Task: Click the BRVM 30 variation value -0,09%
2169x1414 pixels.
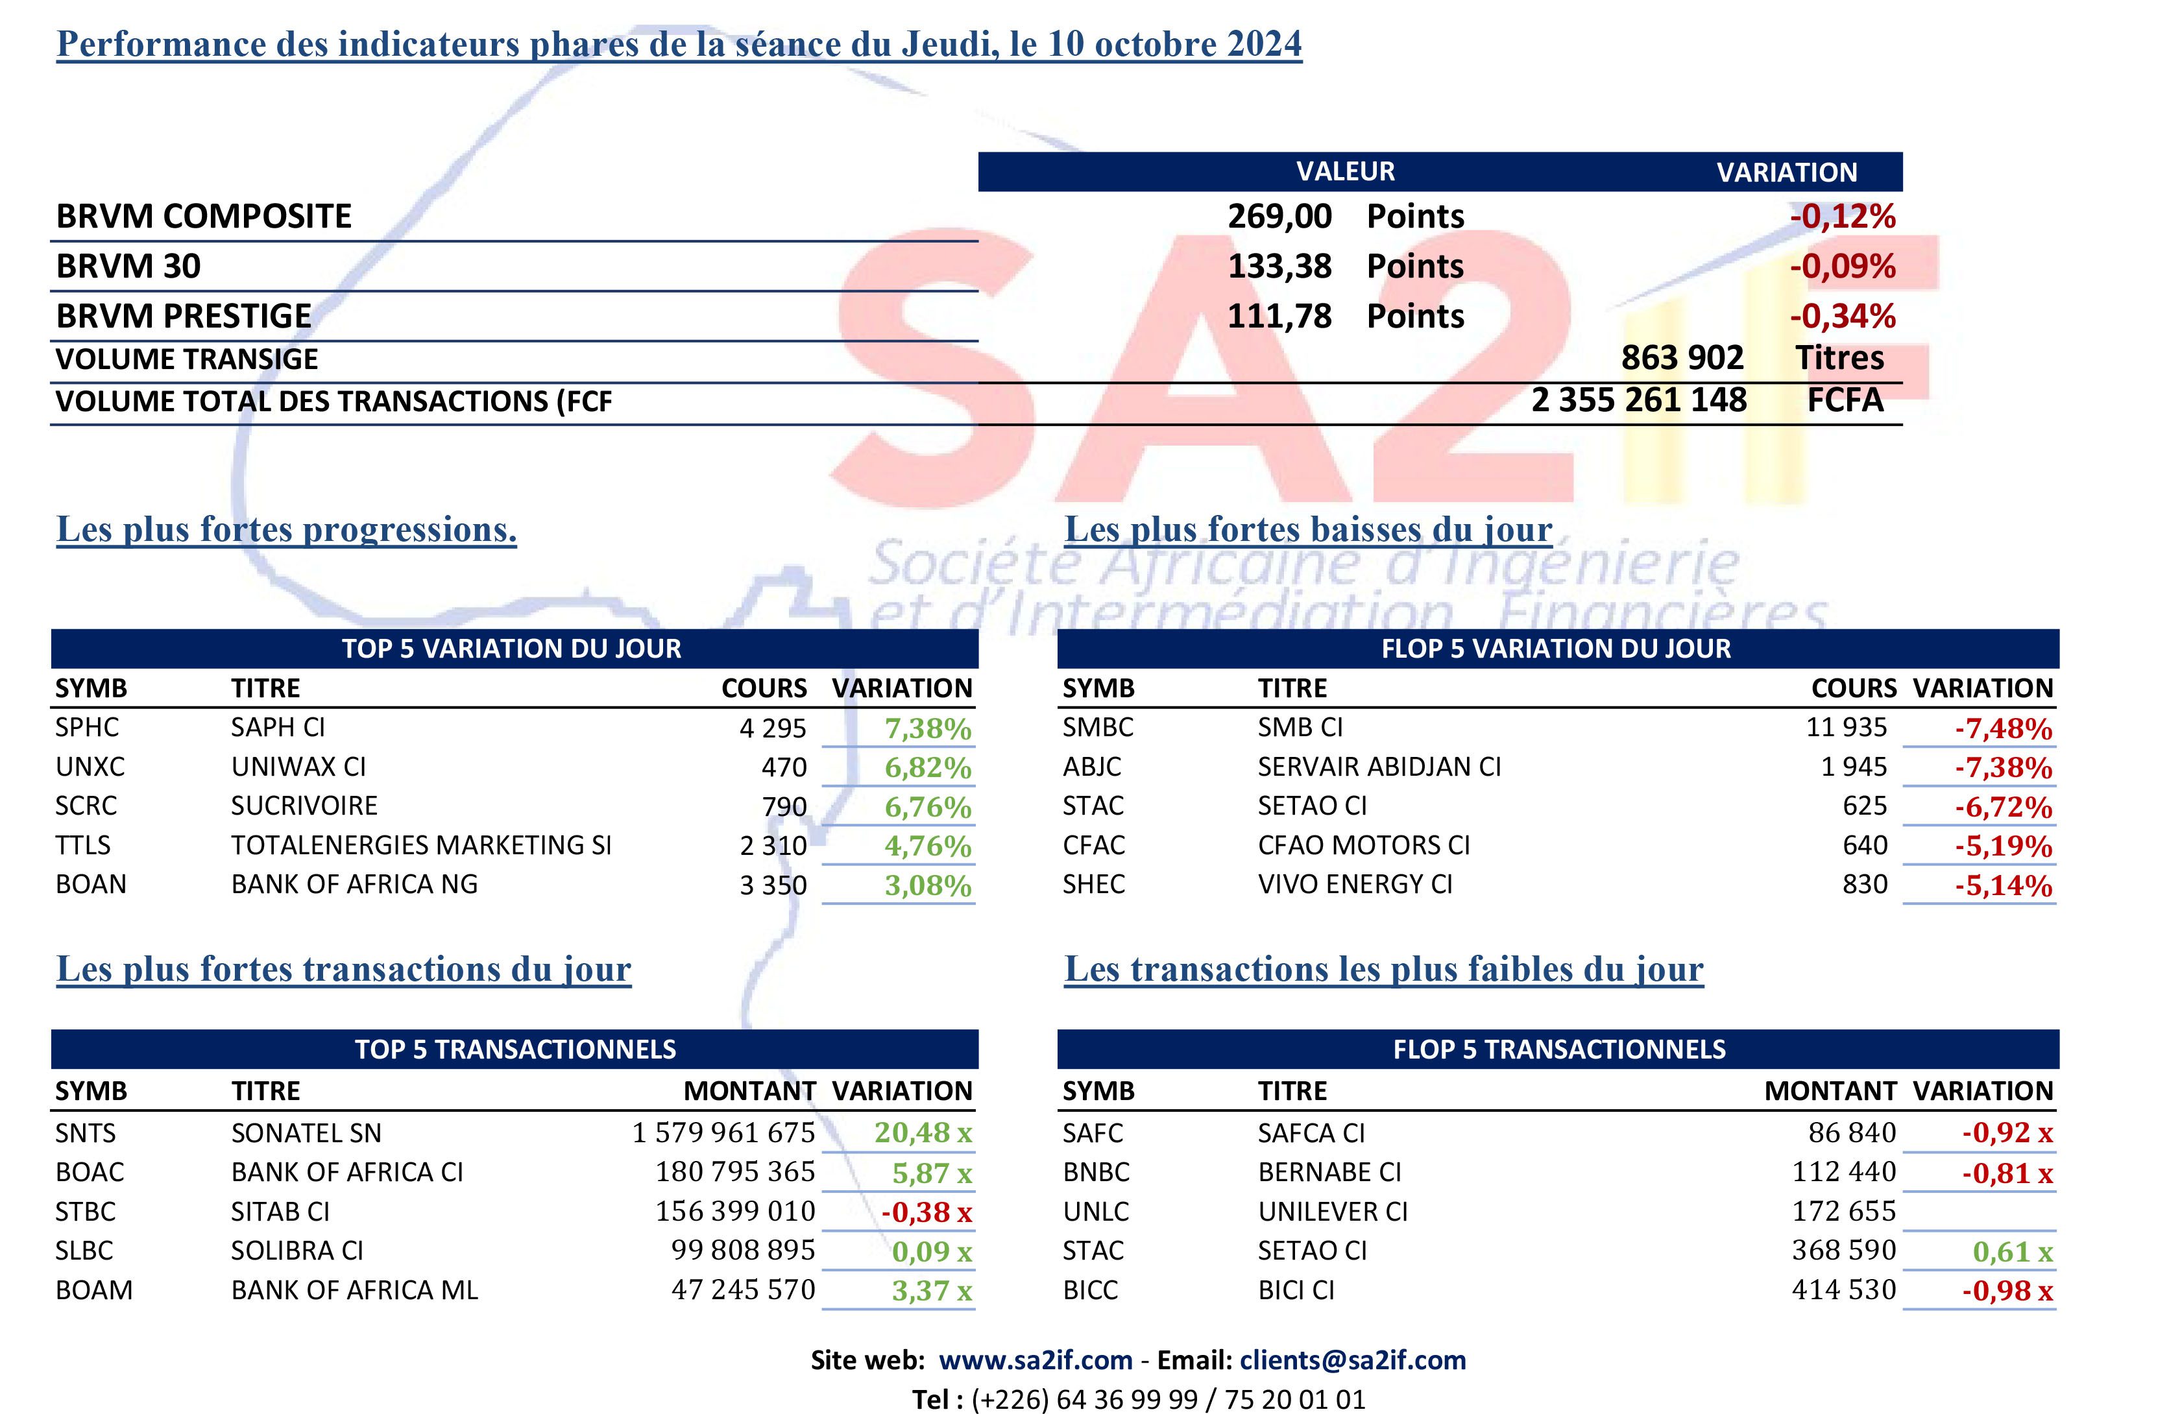Action: tap(1843, 266)
